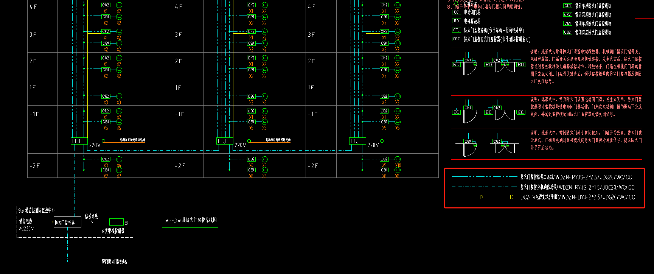Screen dimensions: 654x274
Task: Click the text 预留接防火门监控分机
Action: point(114,262)
